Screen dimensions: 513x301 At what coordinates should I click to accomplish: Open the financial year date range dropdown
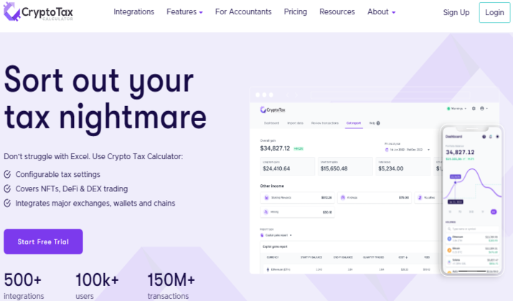pyautogui.click(x=408, y=150)
